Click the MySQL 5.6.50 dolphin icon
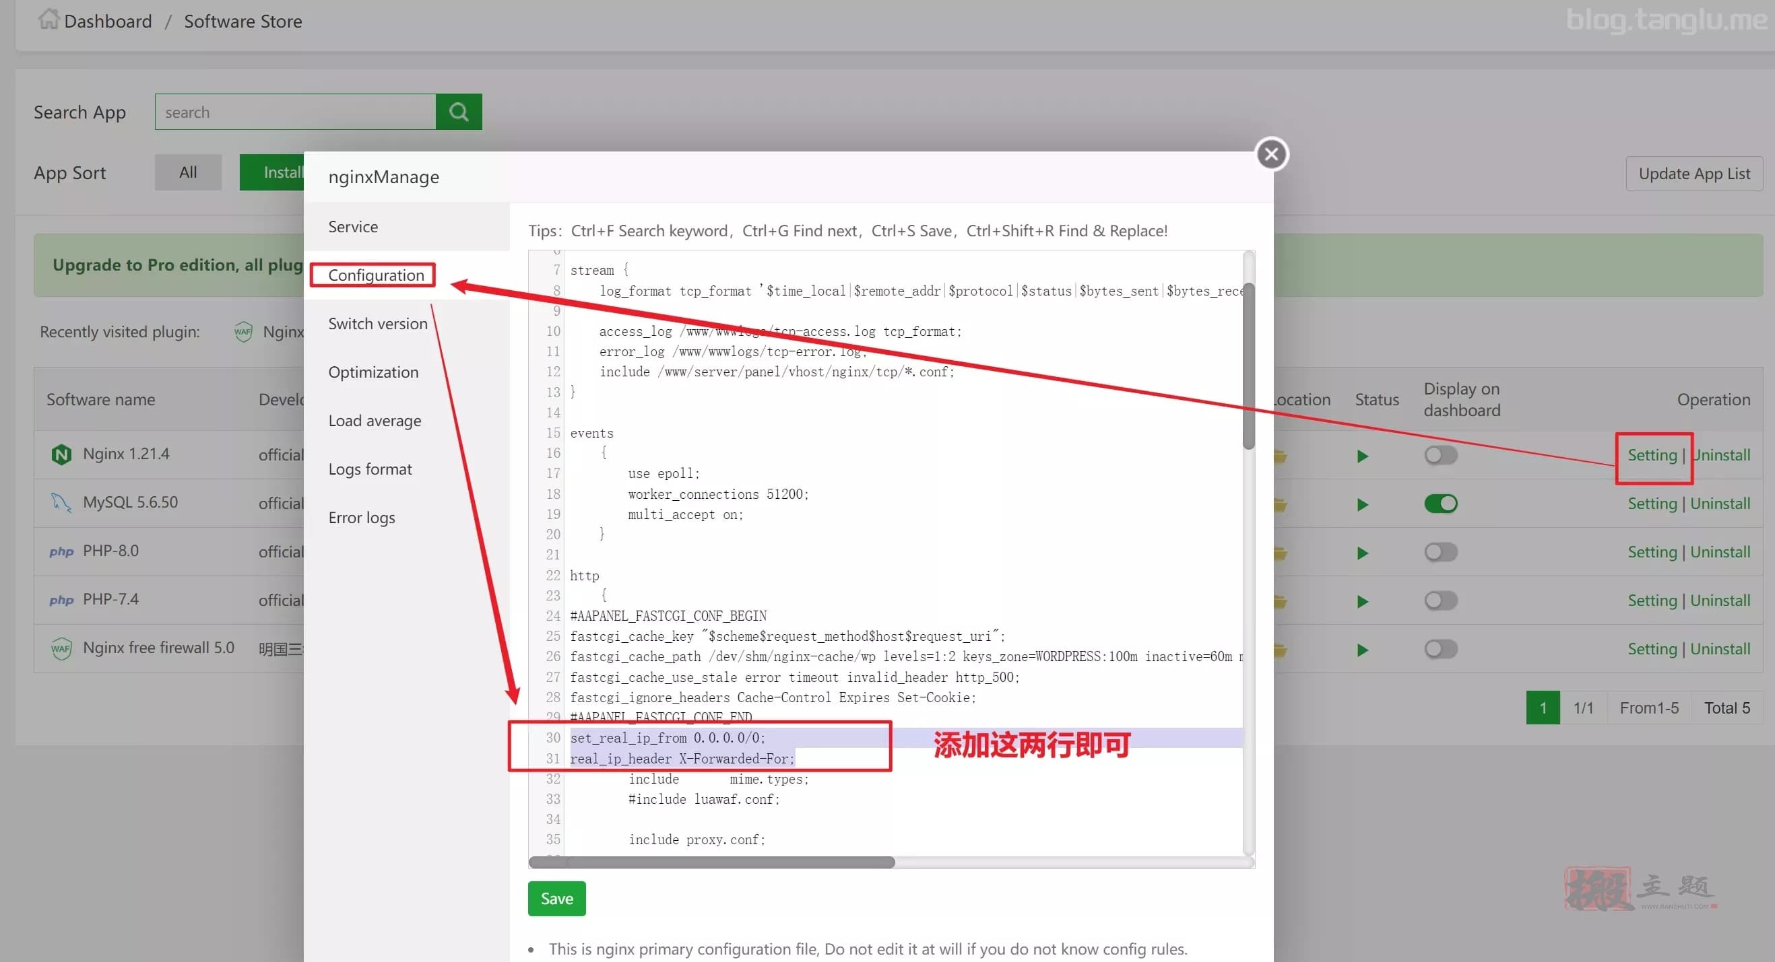Image resolution: width=1775 pixels, height=962 pixels. pyautogui.click(x=61, y=503)
